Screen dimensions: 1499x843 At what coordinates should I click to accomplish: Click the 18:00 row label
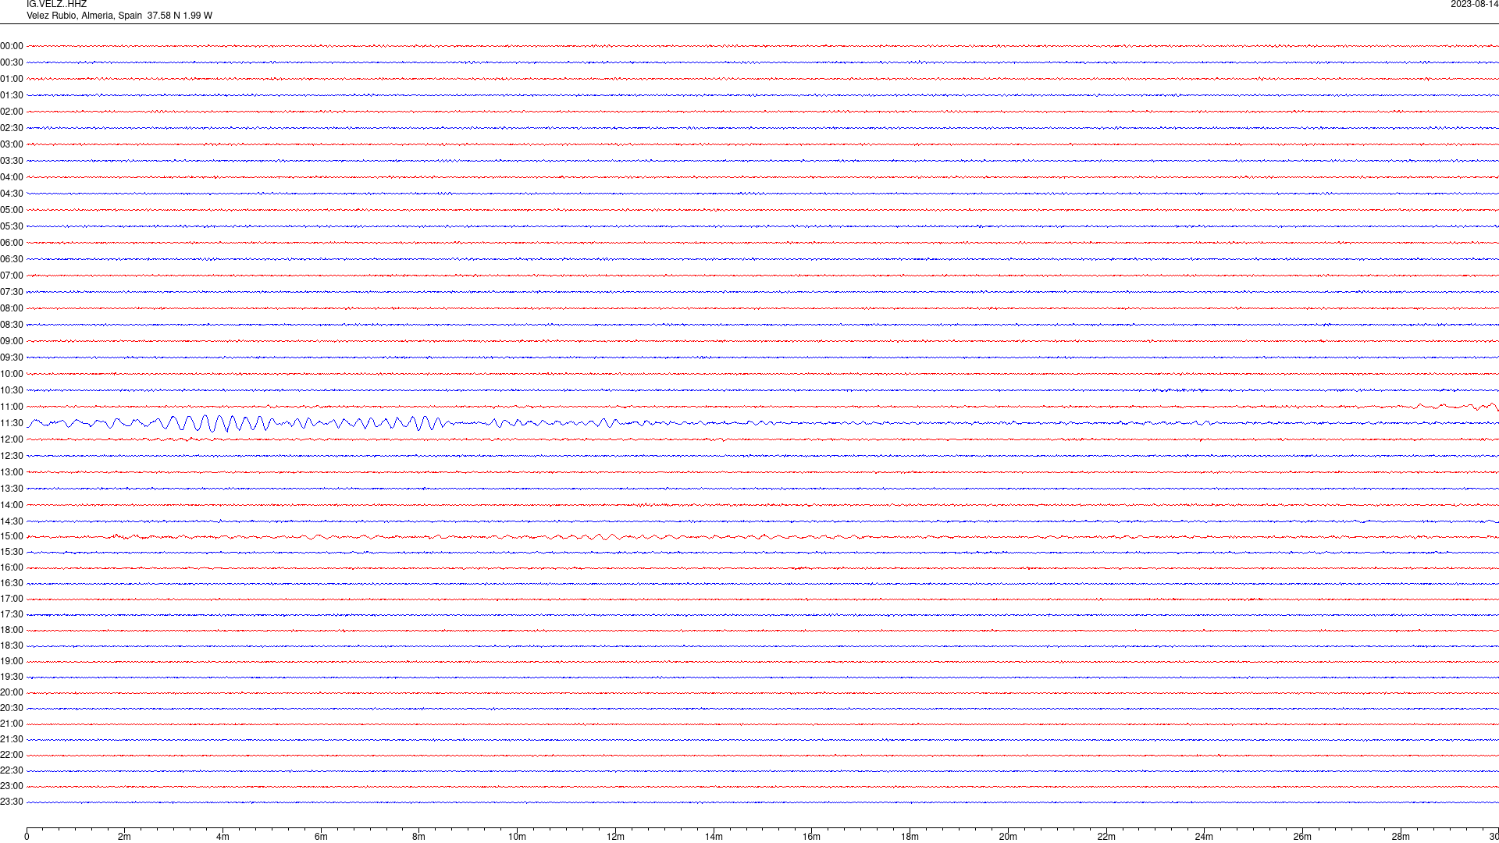click(x=12, y=630)
